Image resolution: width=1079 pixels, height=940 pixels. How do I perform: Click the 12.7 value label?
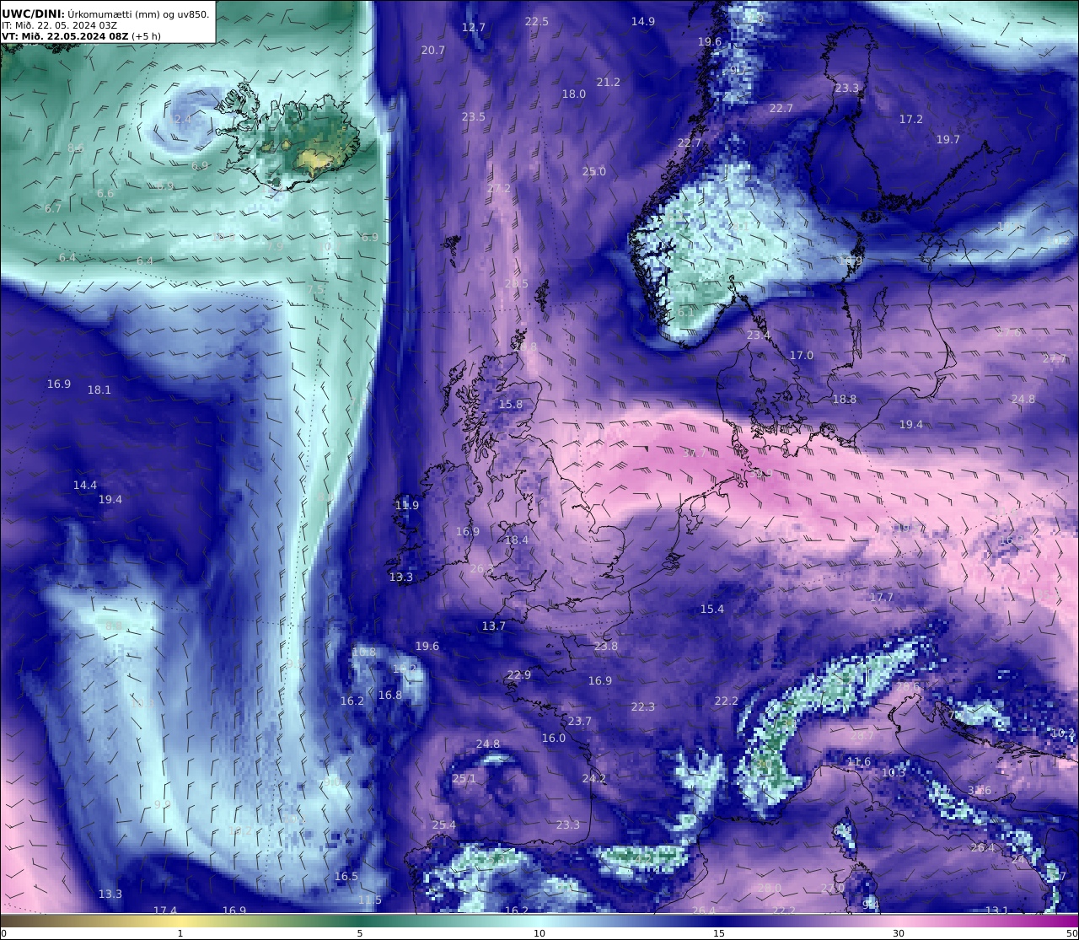474,28
